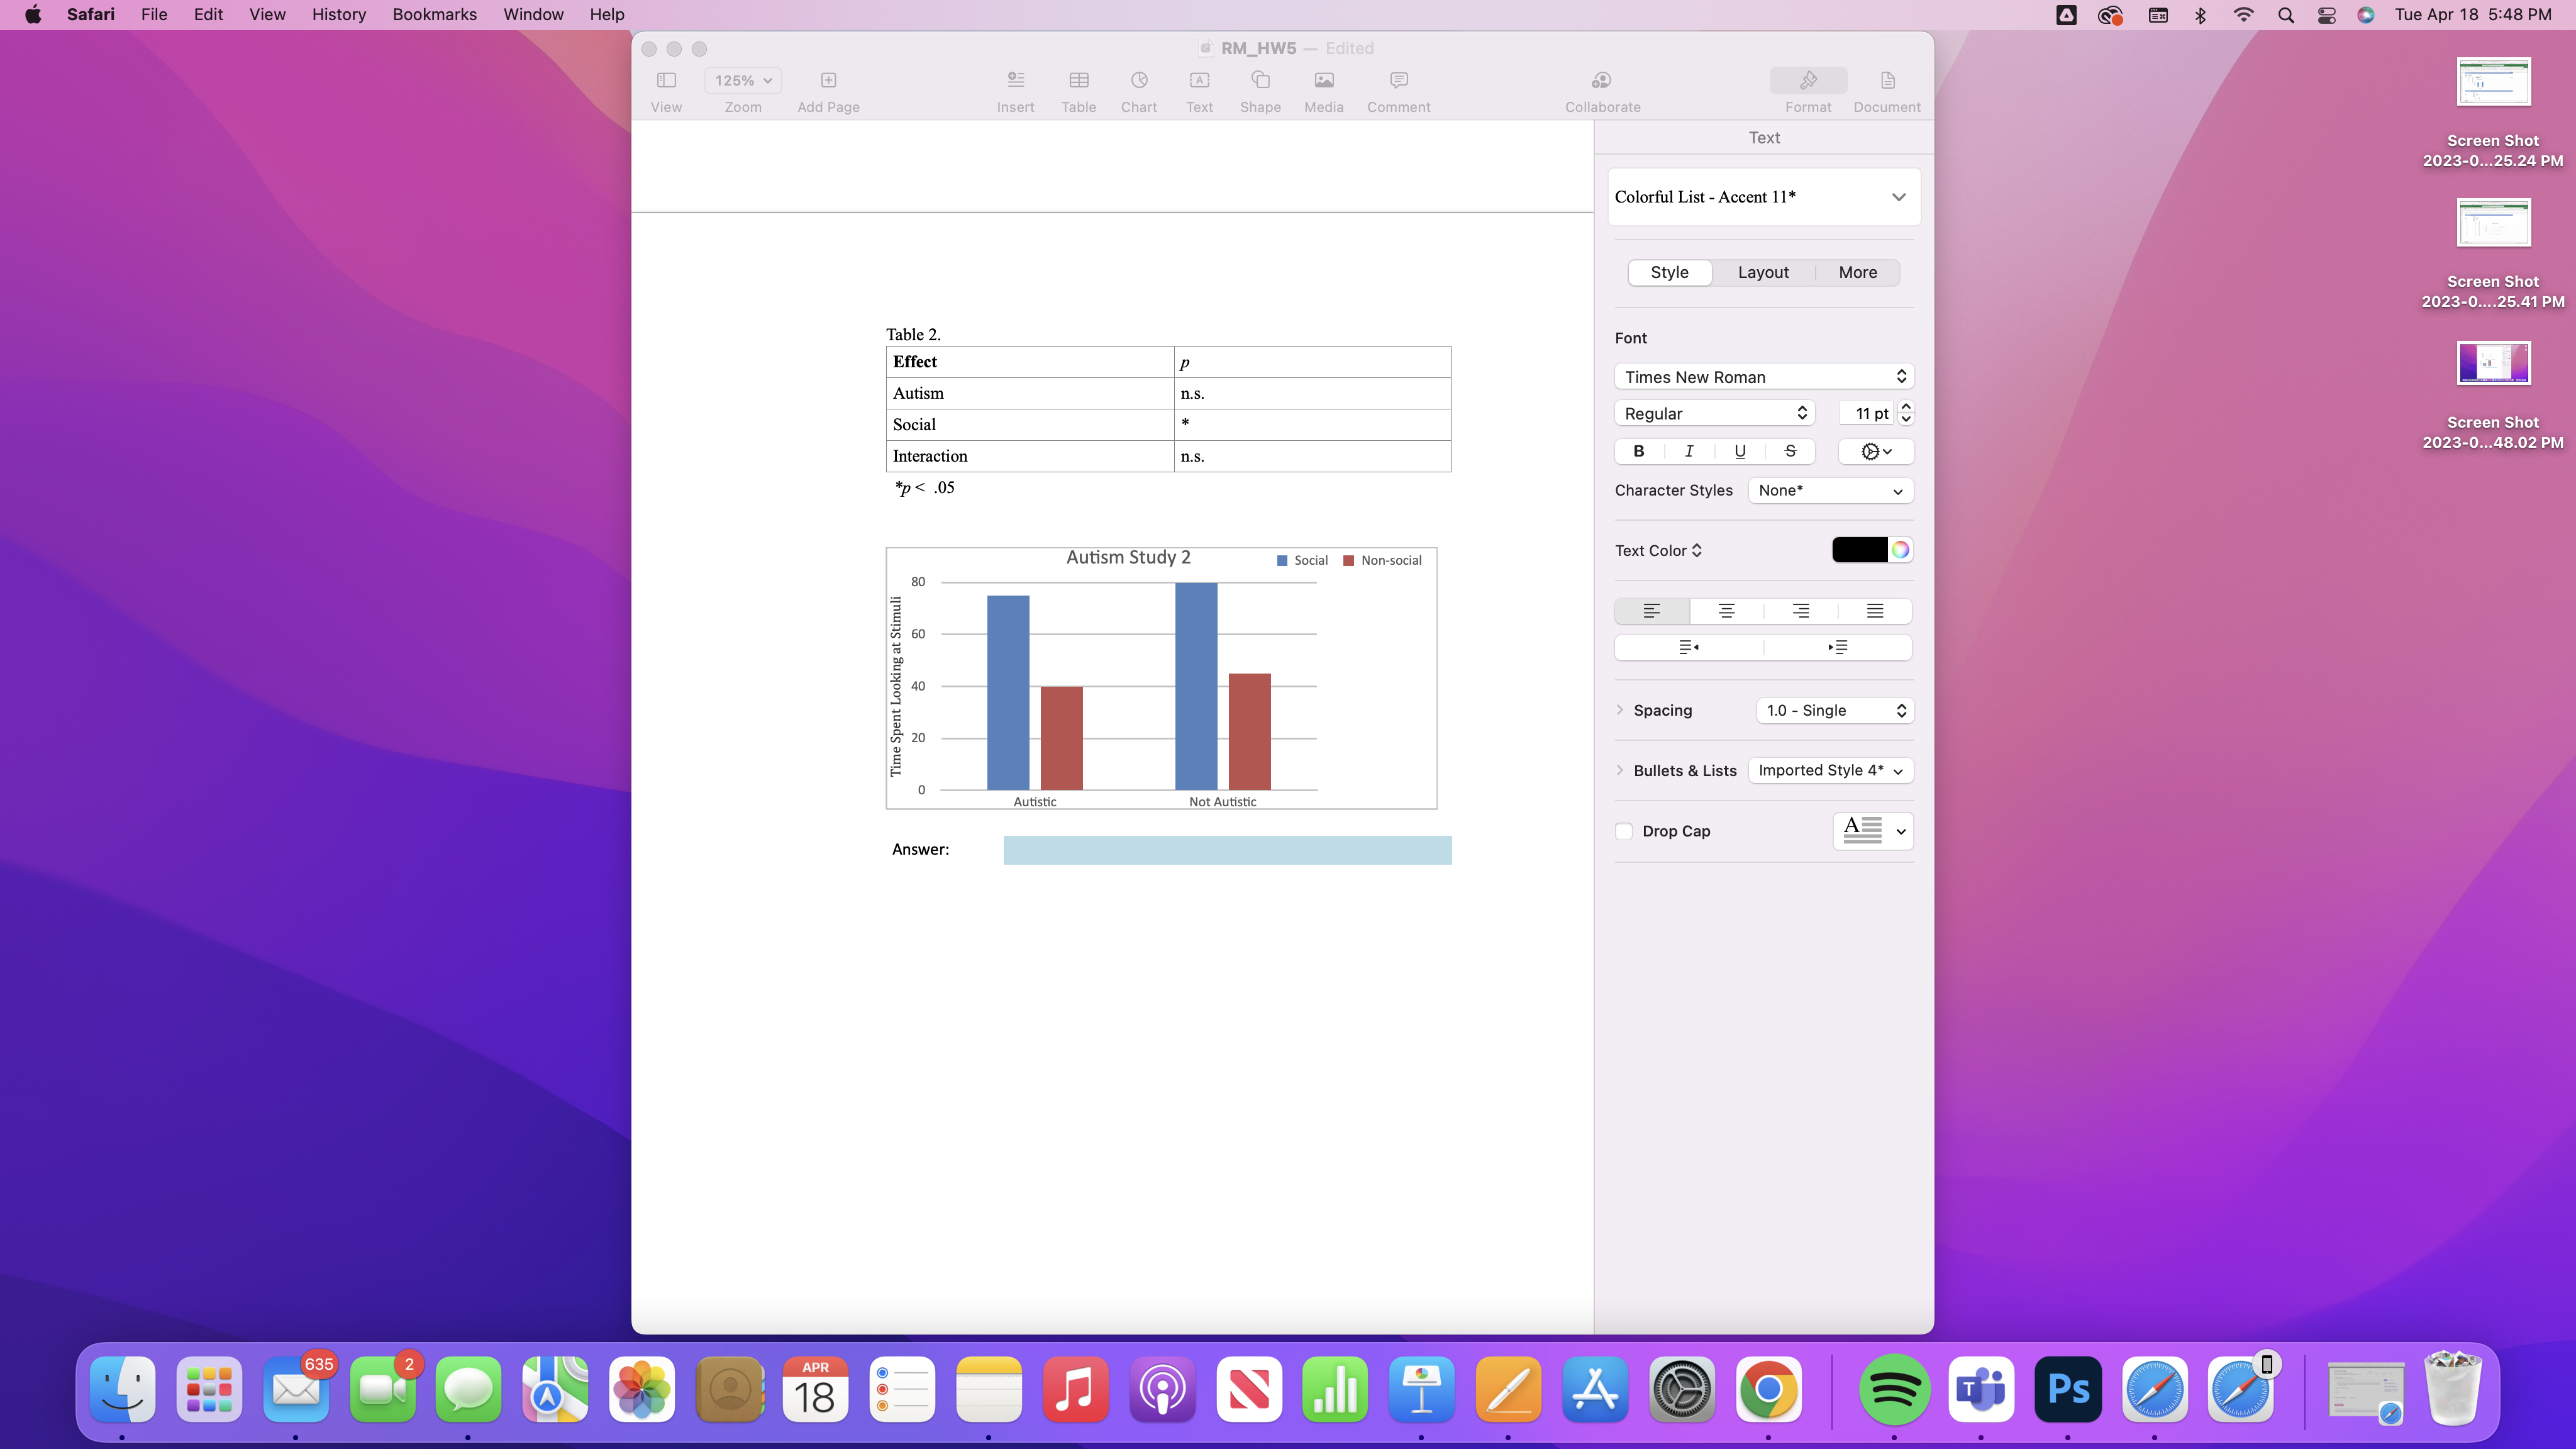Viewport: 2576px width, 1449px height.
Task: Open the Character Styles dropdown
Action: point(1830,491)
